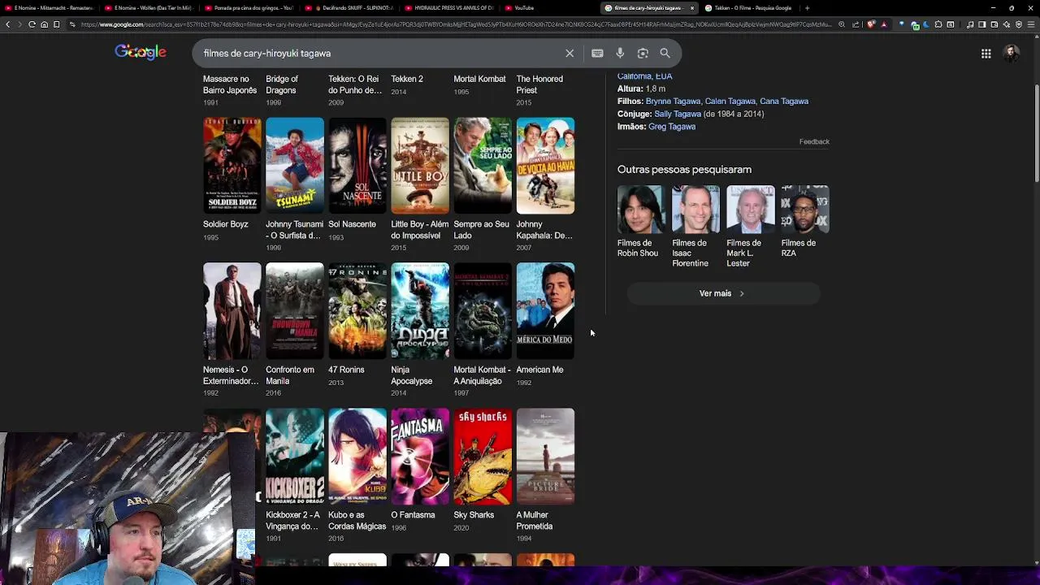This screenshot has width=1040, height=585.
Task: Switch to the 'Decifrando SNUFF - SLIPKNOT' tab
Action: (x=349, y=8)
